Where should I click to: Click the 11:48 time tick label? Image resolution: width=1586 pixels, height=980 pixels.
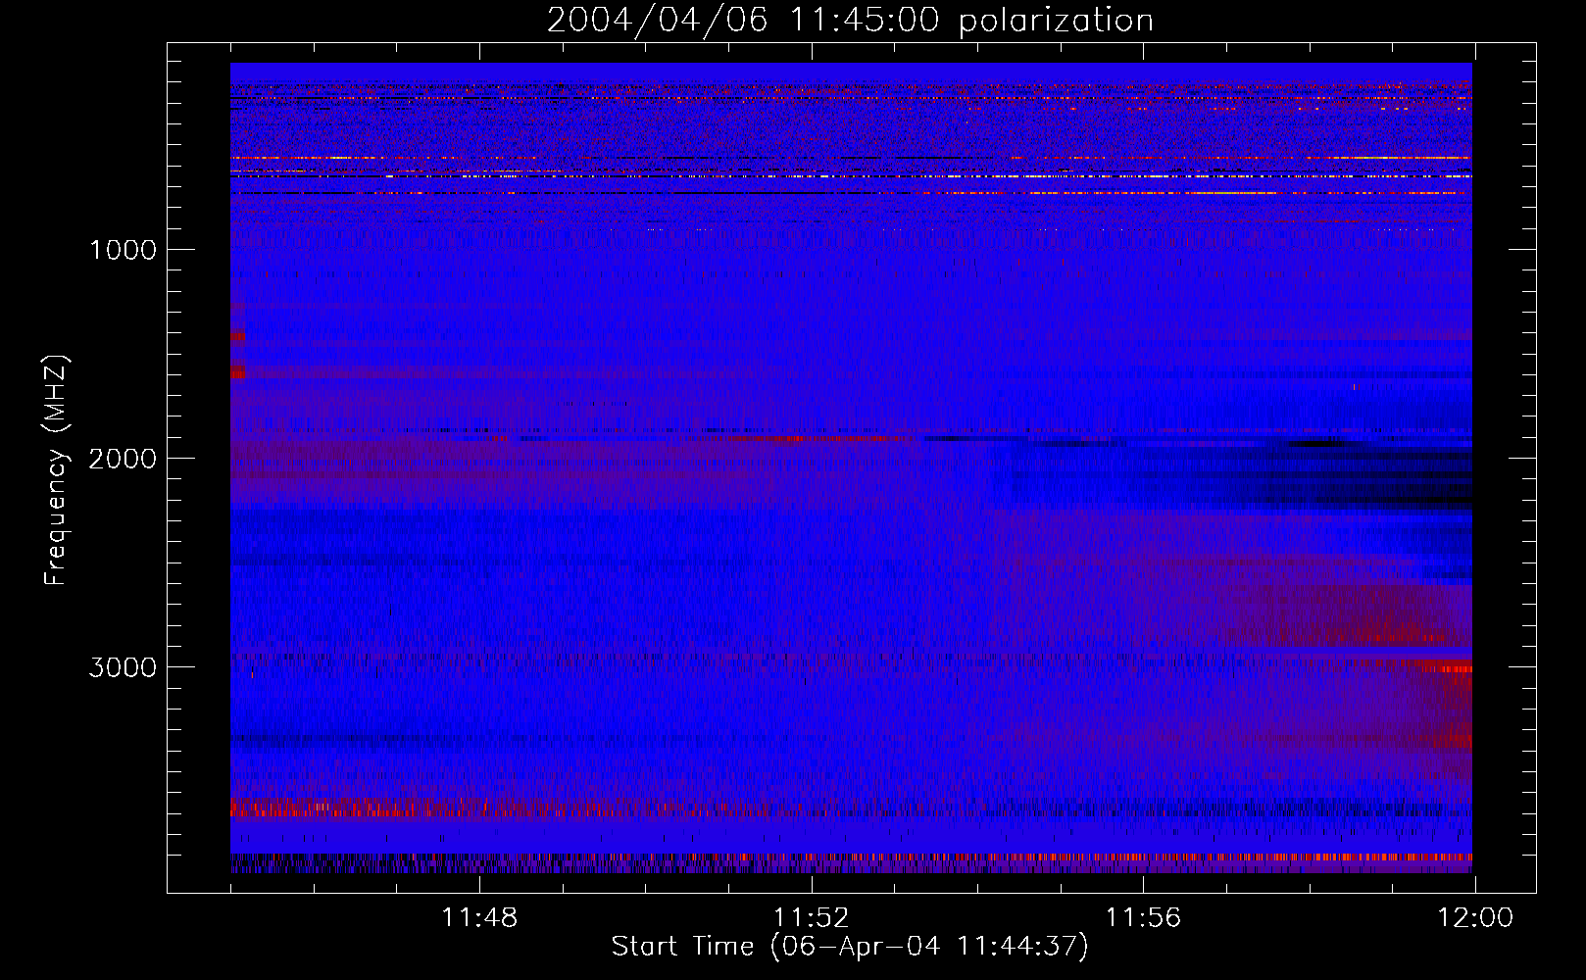click(479, 918)
